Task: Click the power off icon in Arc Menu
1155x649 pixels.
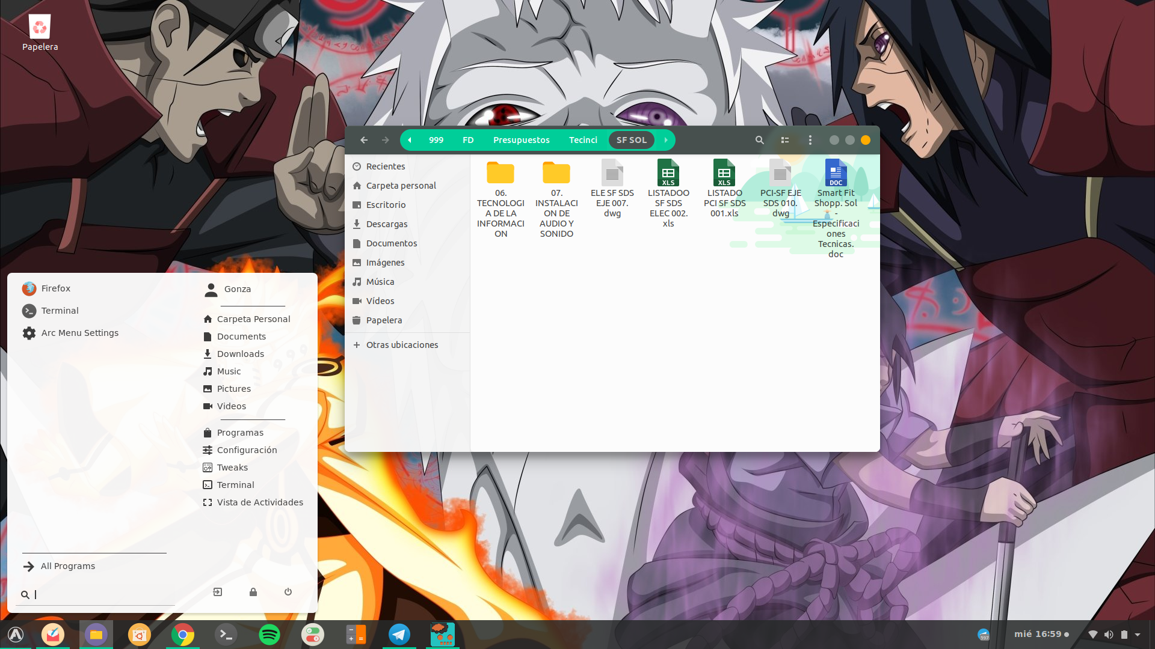Action: click(x=288, y=592)
